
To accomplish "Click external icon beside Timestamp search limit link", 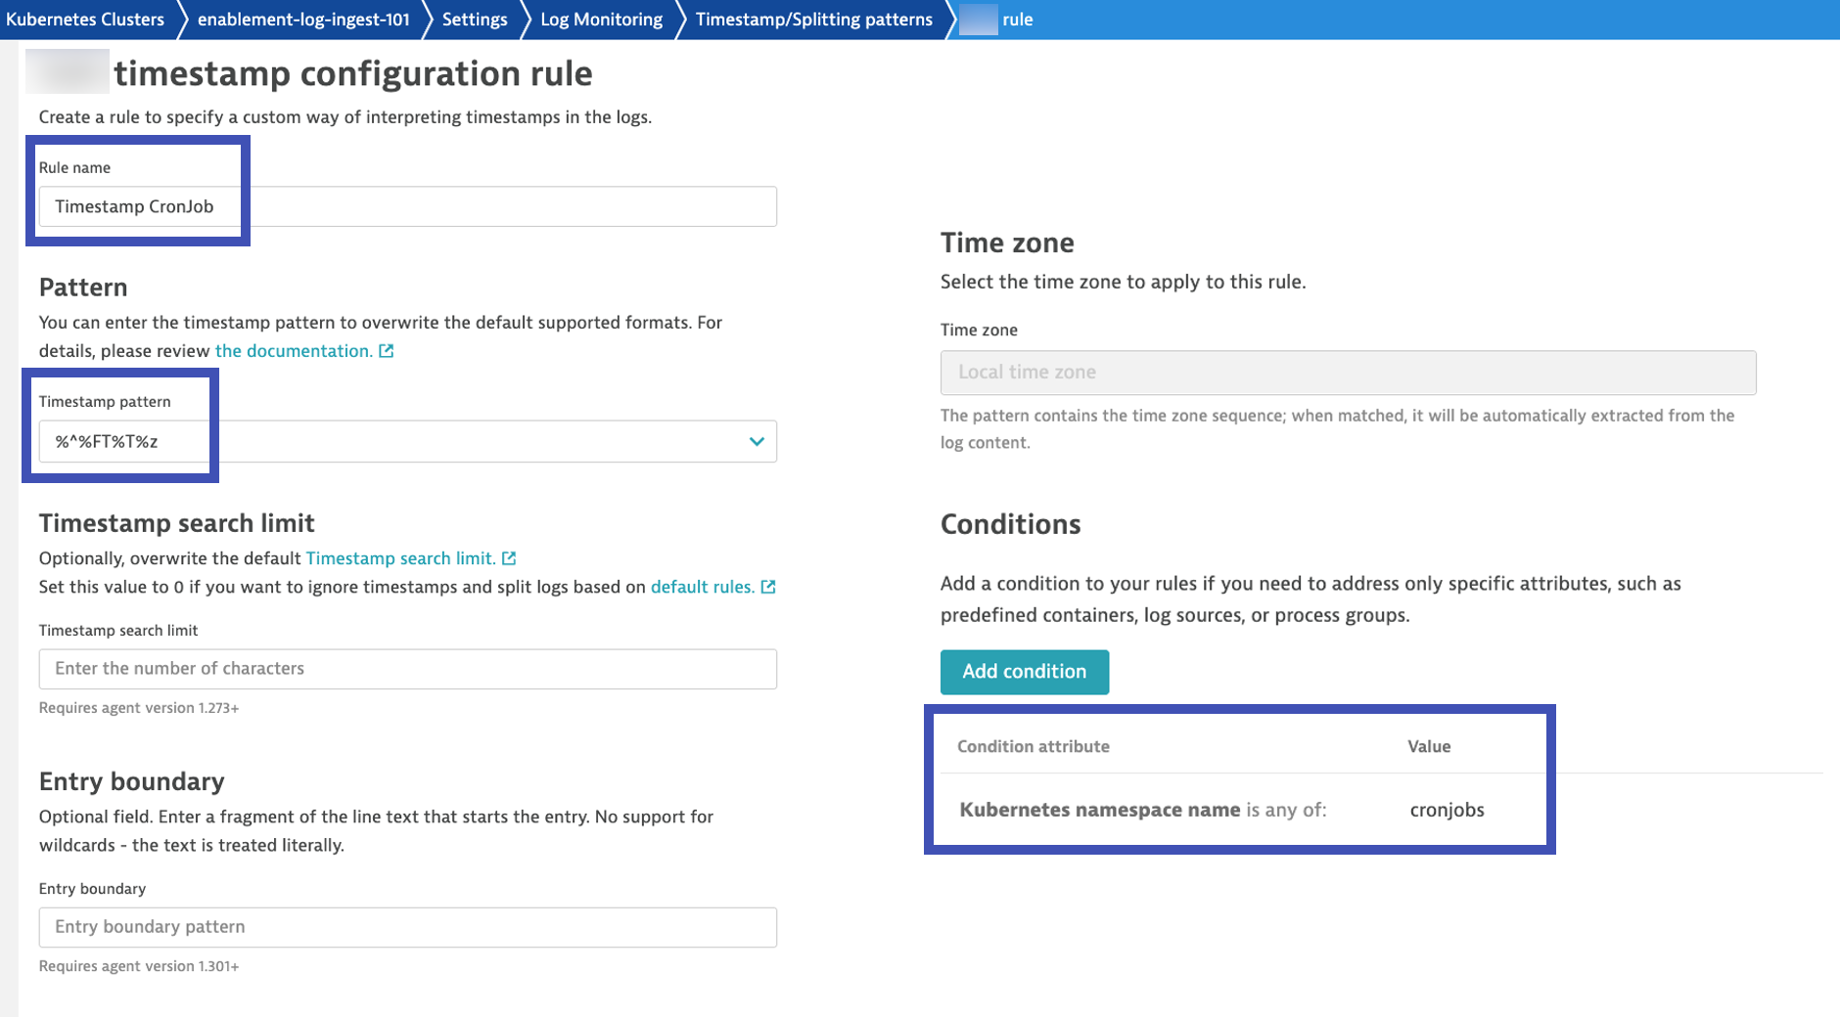I will click(509, 558).
